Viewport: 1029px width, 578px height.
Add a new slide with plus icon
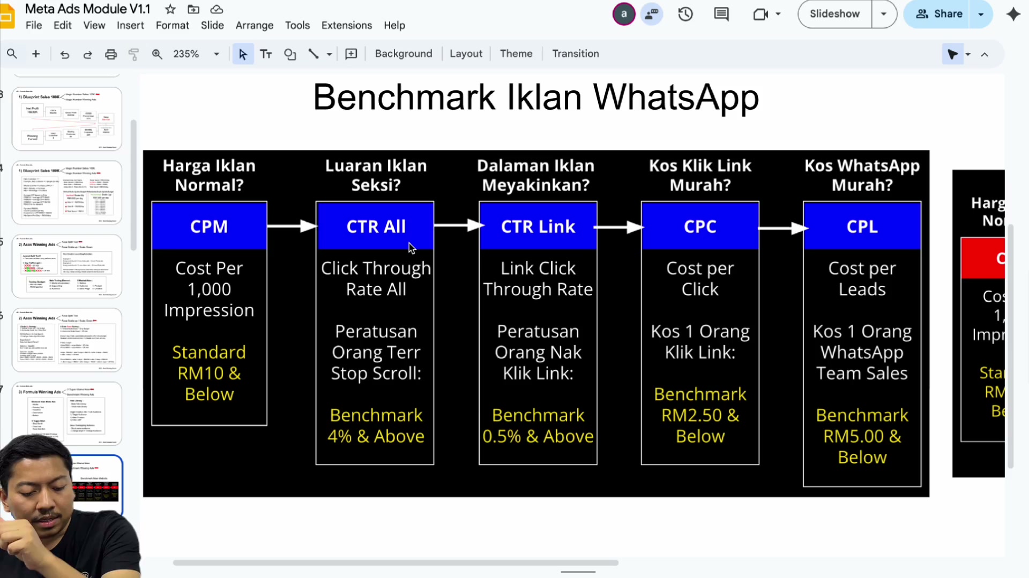point(36,54)
